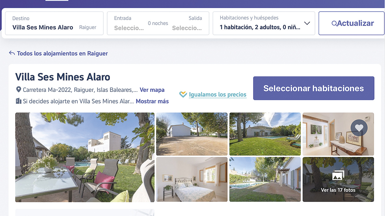Click the price match checkmark icon
This screenshot has width=385, height=216.
183,94
